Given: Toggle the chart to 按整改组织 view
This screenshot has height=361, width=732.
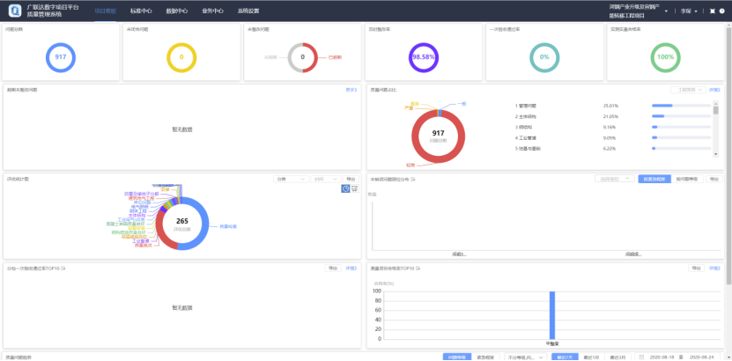Looking at the screenshot, I should pyautogui.click(x=654, y=179).
